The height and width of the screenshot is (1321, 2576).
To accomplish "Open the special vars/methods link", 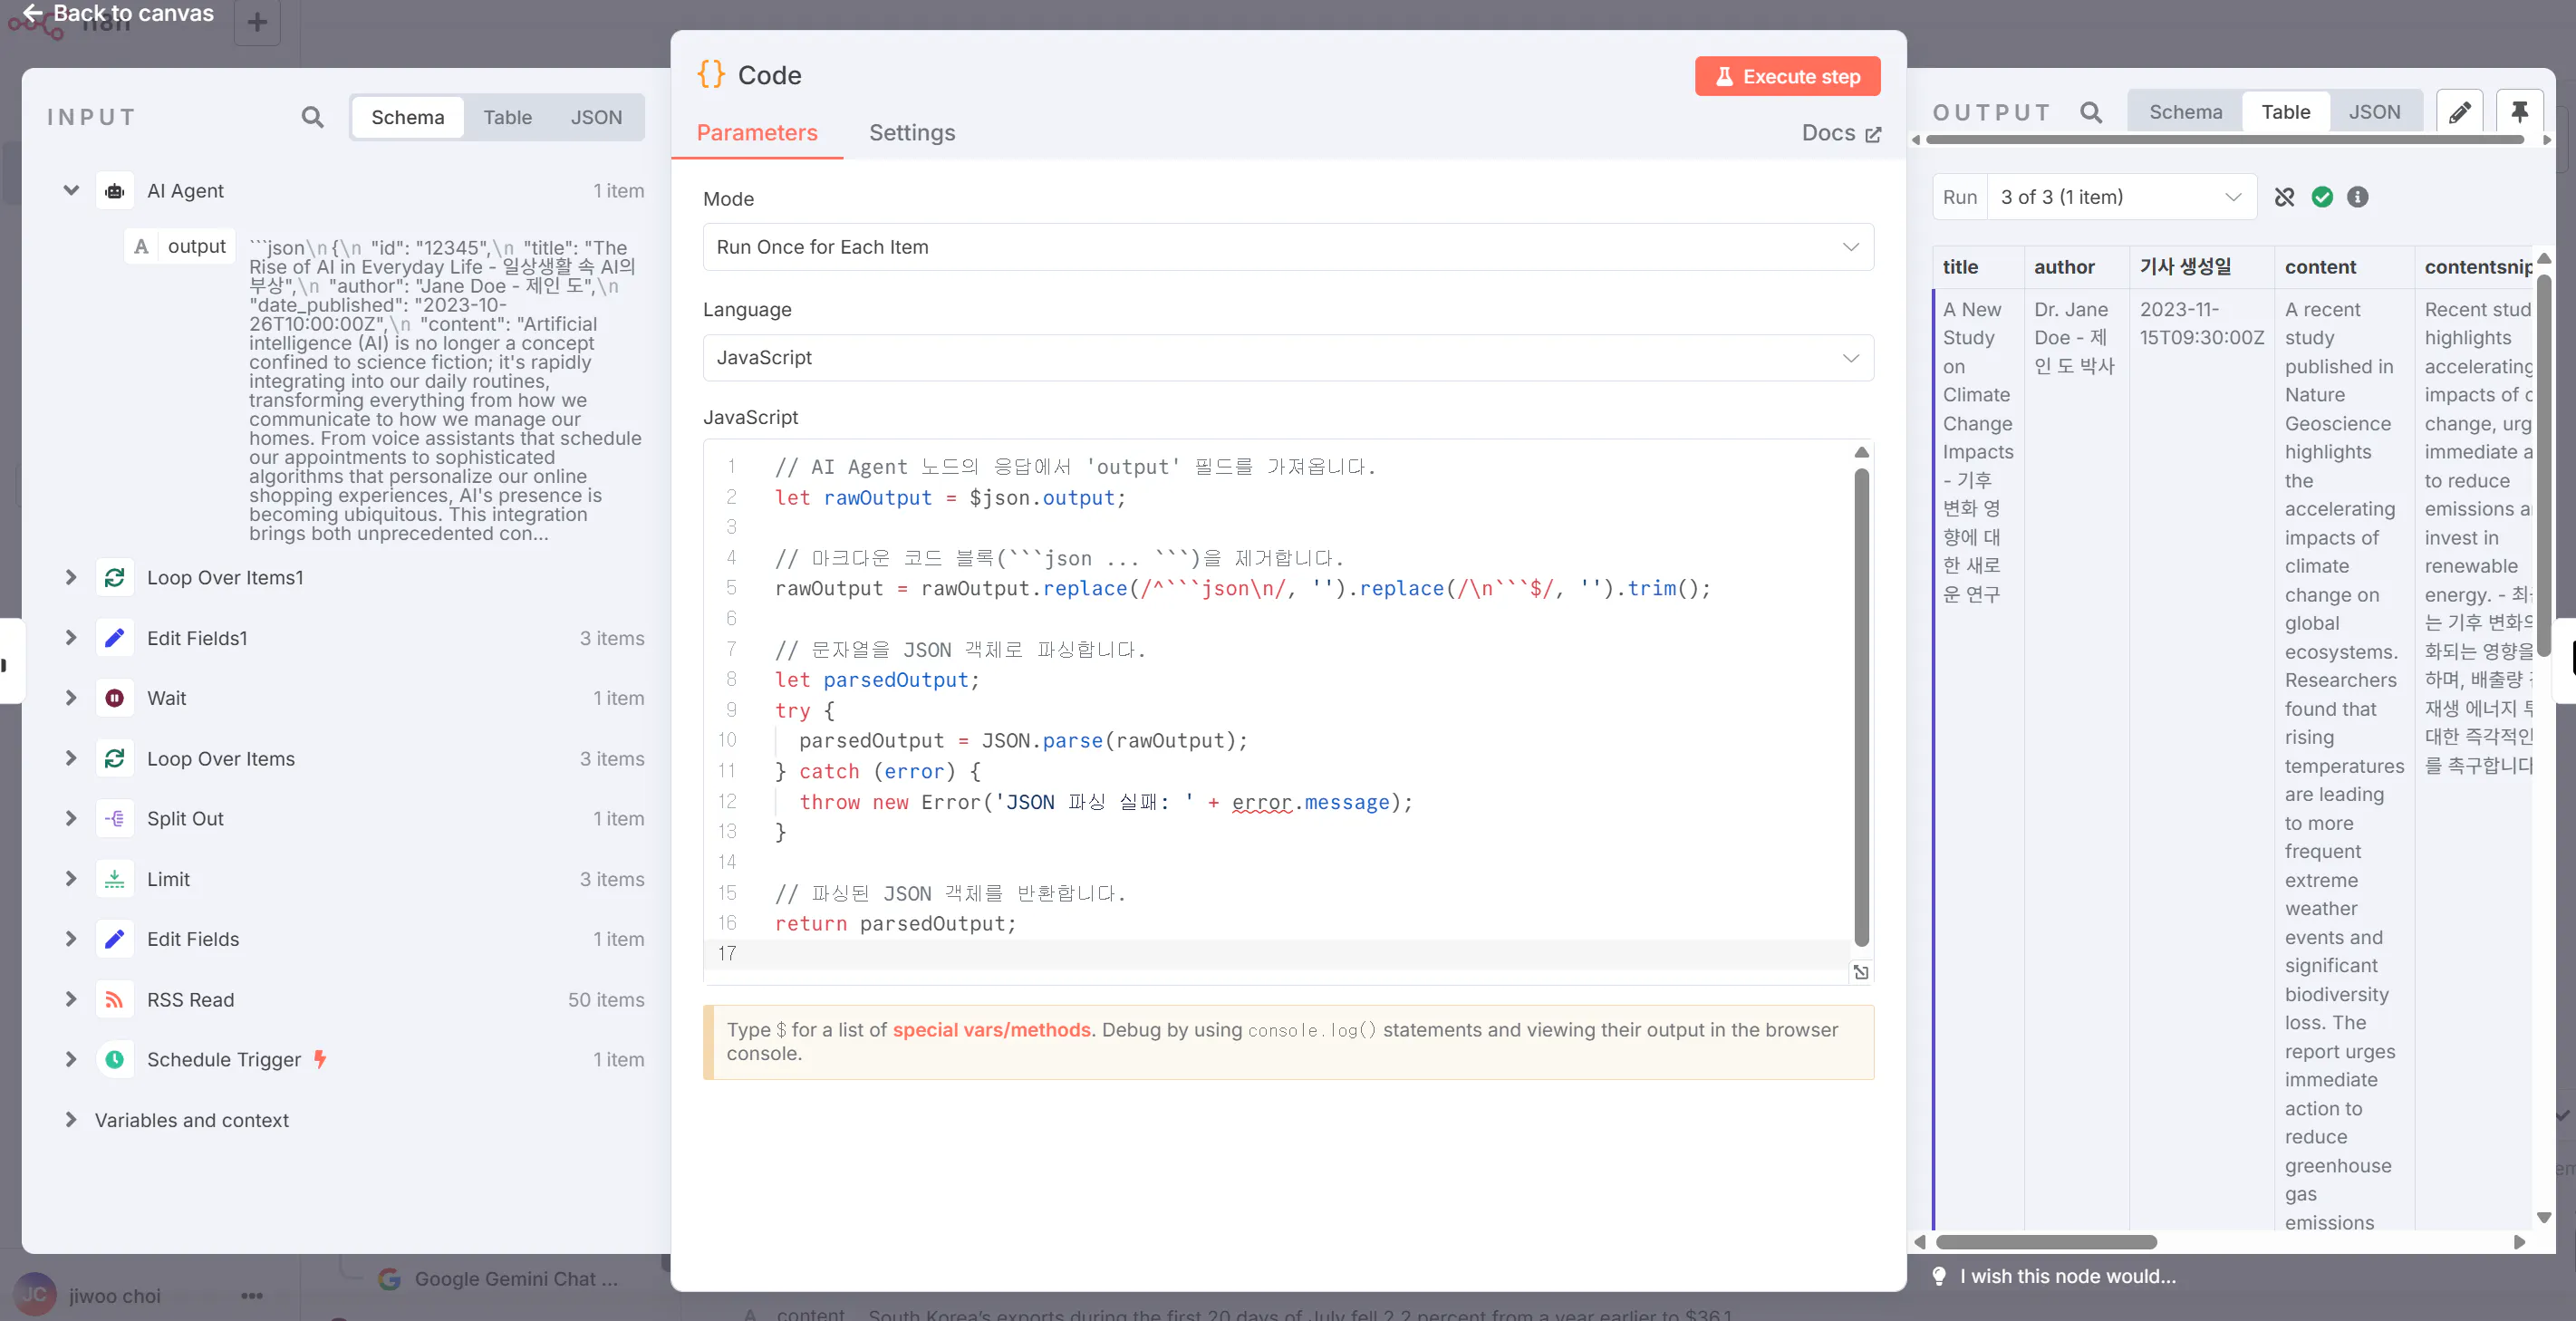I will pos(991,1030).
